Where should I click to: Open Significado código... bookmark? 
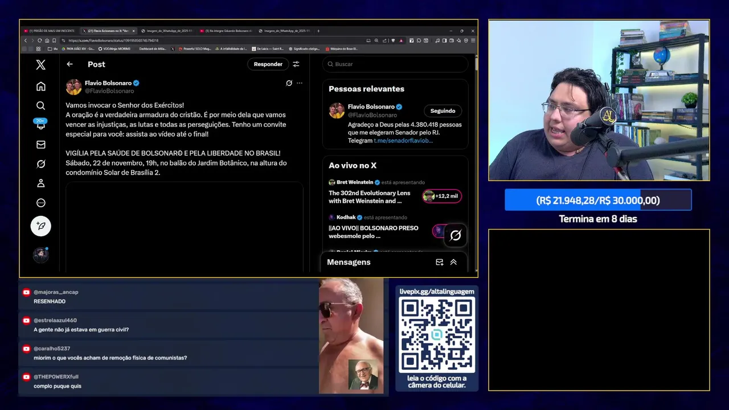(x=304, y=49)
